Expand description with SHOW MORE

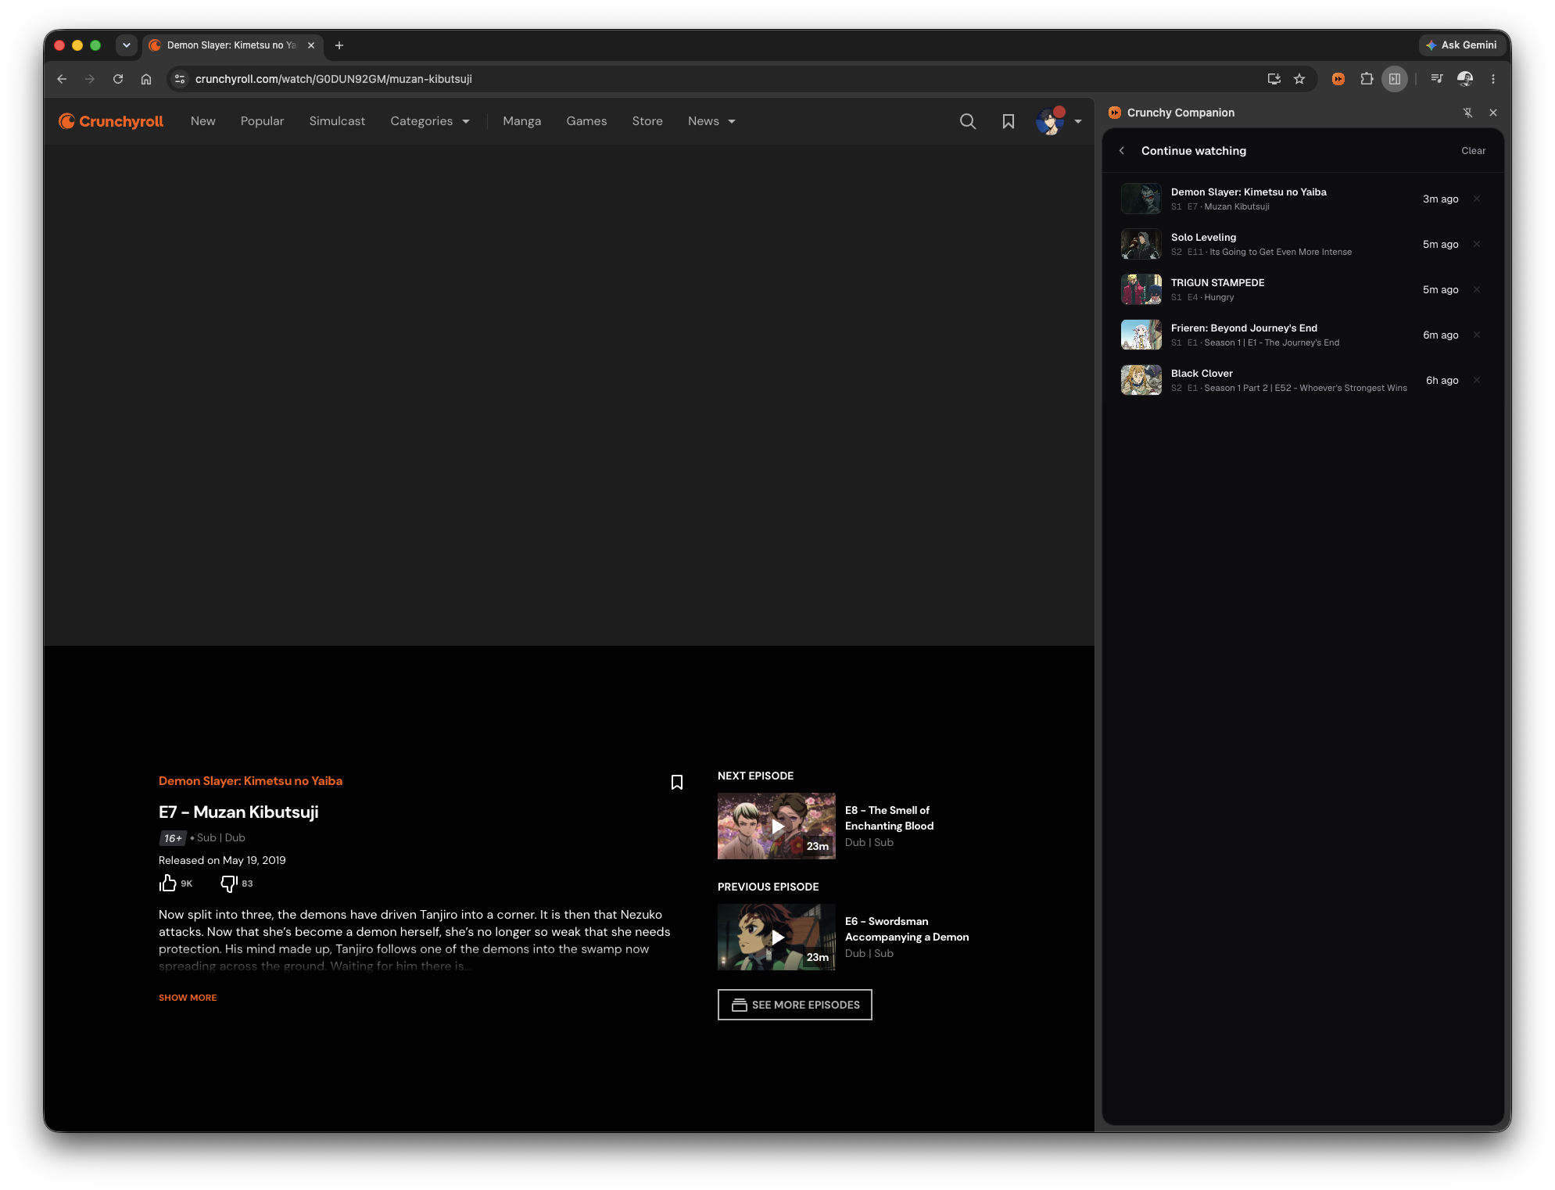(x=188, y=998)
